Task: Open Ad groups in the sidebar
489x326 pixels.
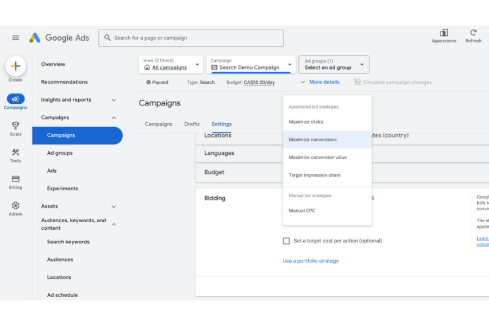Action: [60, 153]
